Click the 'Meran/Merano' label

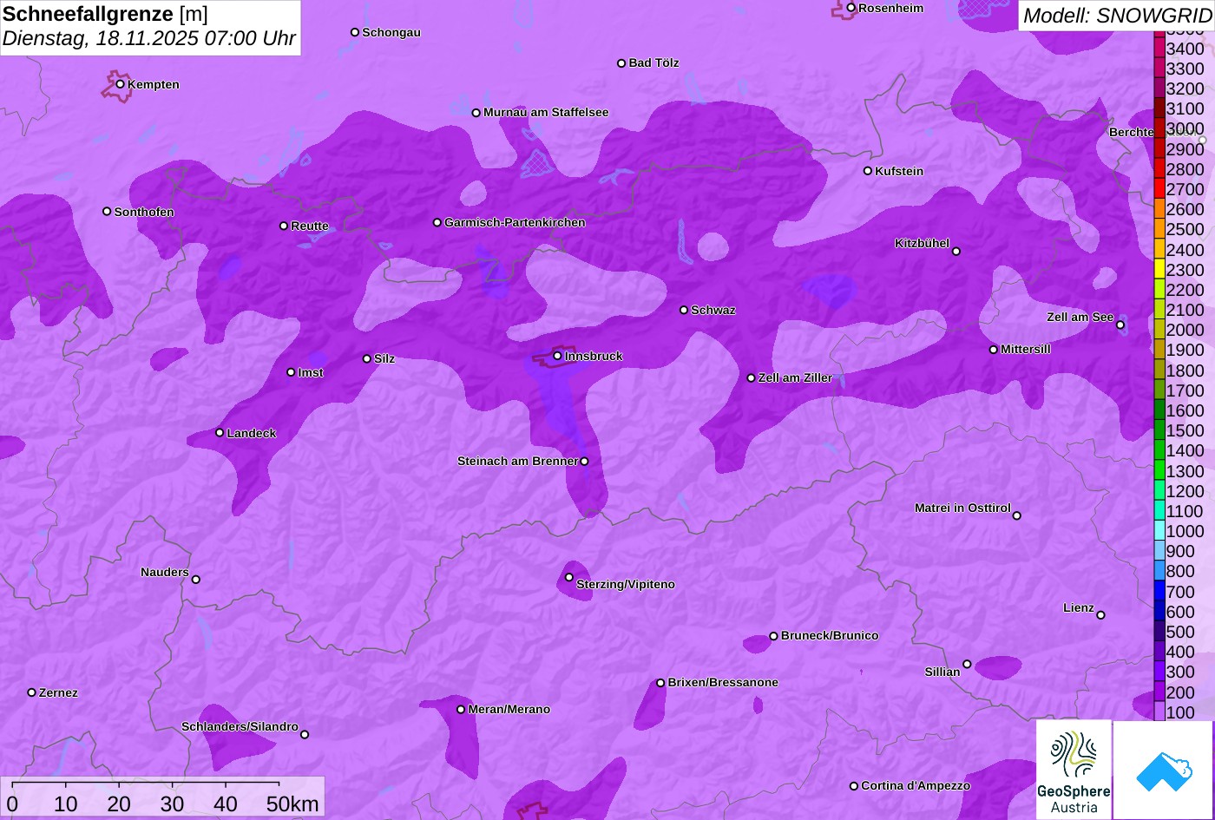pos(509,710)
